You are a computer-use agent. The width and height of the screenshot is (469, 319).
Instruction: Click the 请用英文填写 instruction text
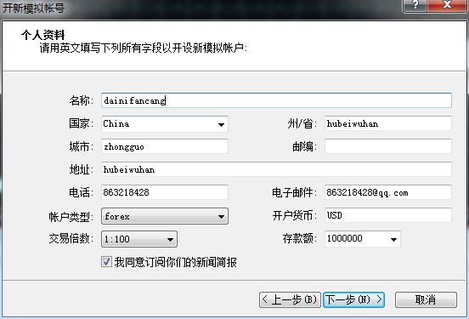pos(144,48)
